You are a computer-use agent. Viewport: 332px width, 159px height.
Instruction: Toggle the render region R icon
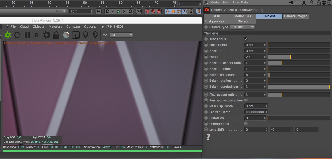click(x=37, y=35)
